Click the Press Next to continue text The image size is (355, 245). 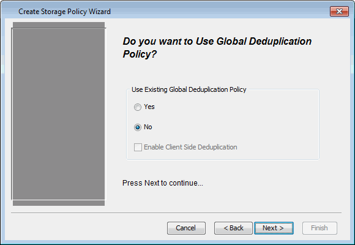coord(163,183)
